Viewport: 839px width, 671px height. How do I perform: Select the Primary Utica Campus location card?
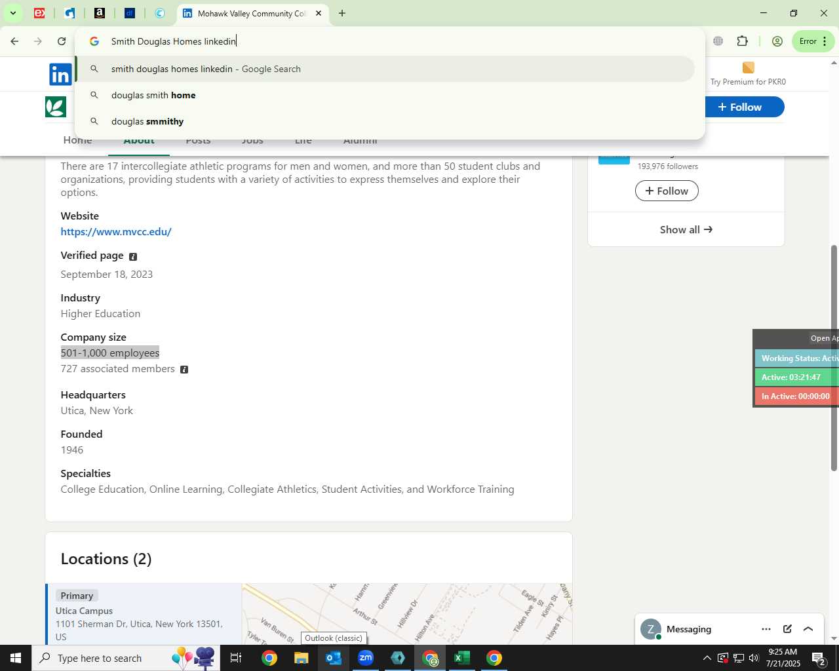click(x=144, y=614)
